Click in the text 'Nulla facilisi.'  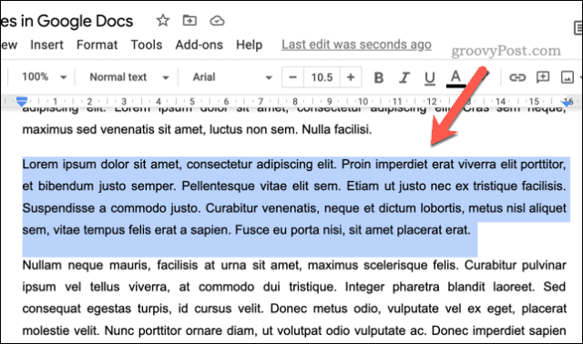pyautogui.click(x=337, y=129)
